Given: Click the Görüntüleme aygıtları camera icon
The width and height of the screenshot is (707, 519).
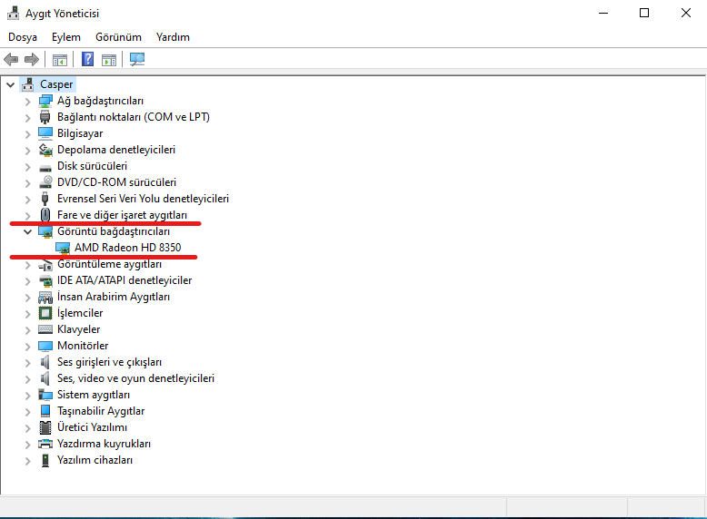Looking at the screenshot, I should [x=45, y=265].
